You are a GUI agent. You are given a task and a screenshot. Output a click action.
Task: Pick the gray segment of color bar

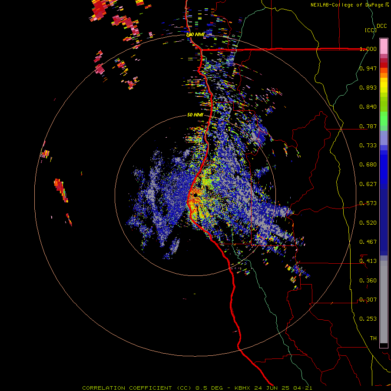tap(384, 302)
